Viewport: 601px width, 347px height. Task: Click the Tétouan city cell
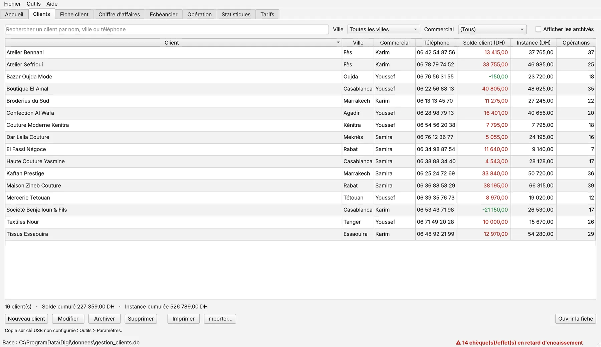pos(358,198)
